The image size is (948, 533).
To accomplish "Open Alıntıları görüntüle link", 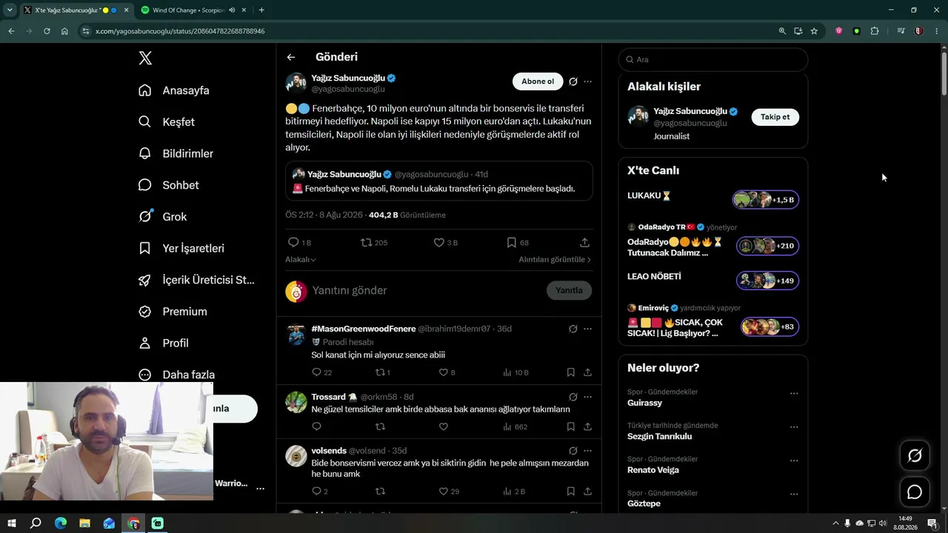I will click(555, 260).
